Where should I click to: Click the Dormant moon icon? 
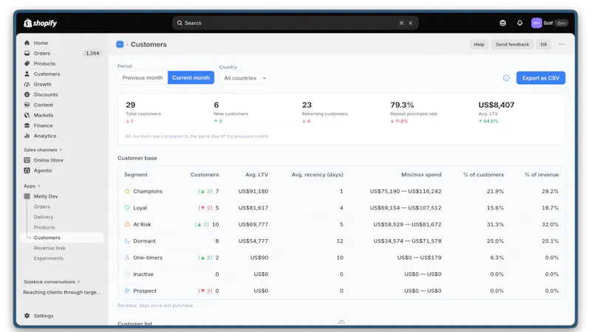127,241
